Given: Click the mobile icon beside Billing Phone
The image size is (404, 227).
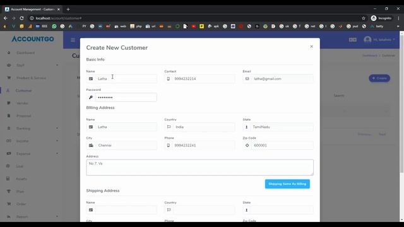Looking at the screenshot, I should (169, 146).
